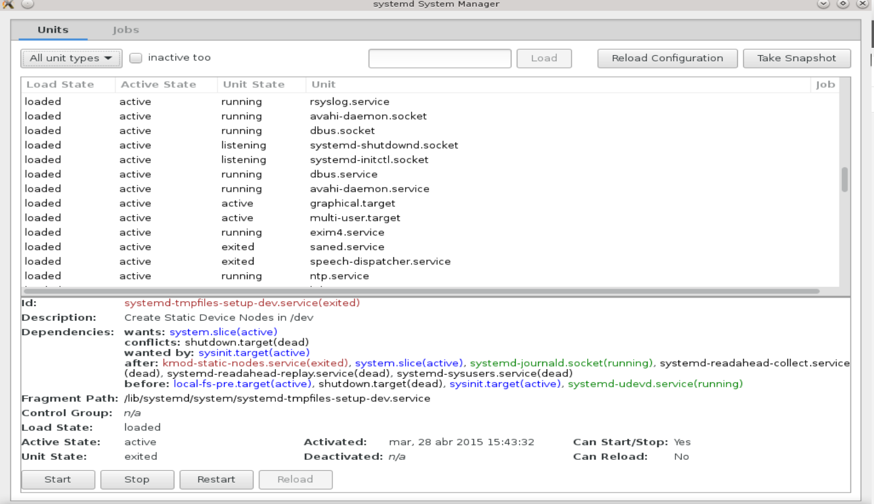Select exim4.service row
This screenshot has height=504, width=874.
click(x=430, y=232)
